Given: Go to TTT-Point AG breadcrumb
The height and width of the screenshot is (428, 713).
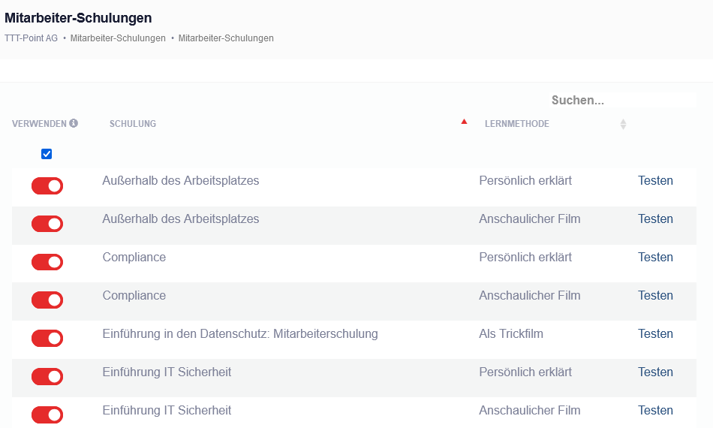Looking at the screenshot, I should point(31,38).
